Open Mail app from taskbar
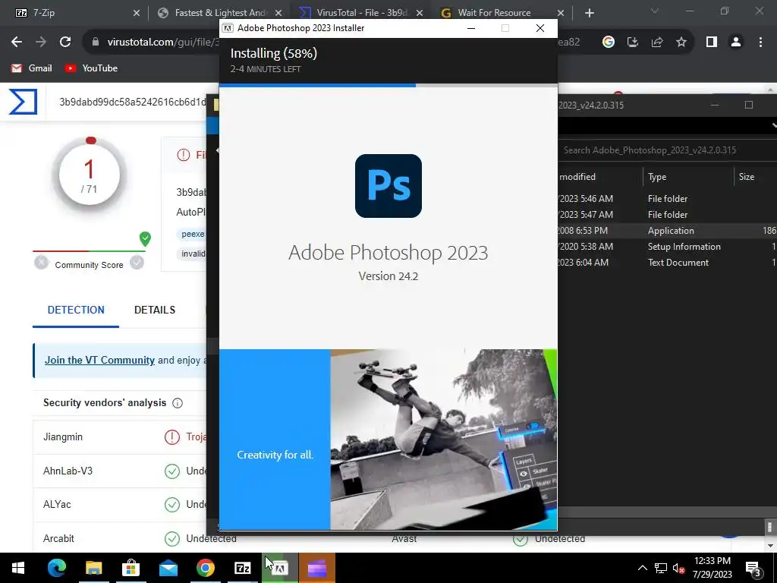The height and width of the screenshot is (583, 777). coord(168,568)
